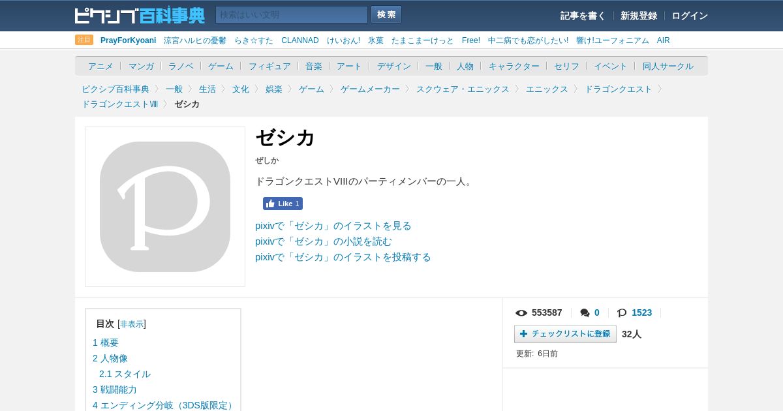Select 一般 category in the menu bar

(434, 66)
